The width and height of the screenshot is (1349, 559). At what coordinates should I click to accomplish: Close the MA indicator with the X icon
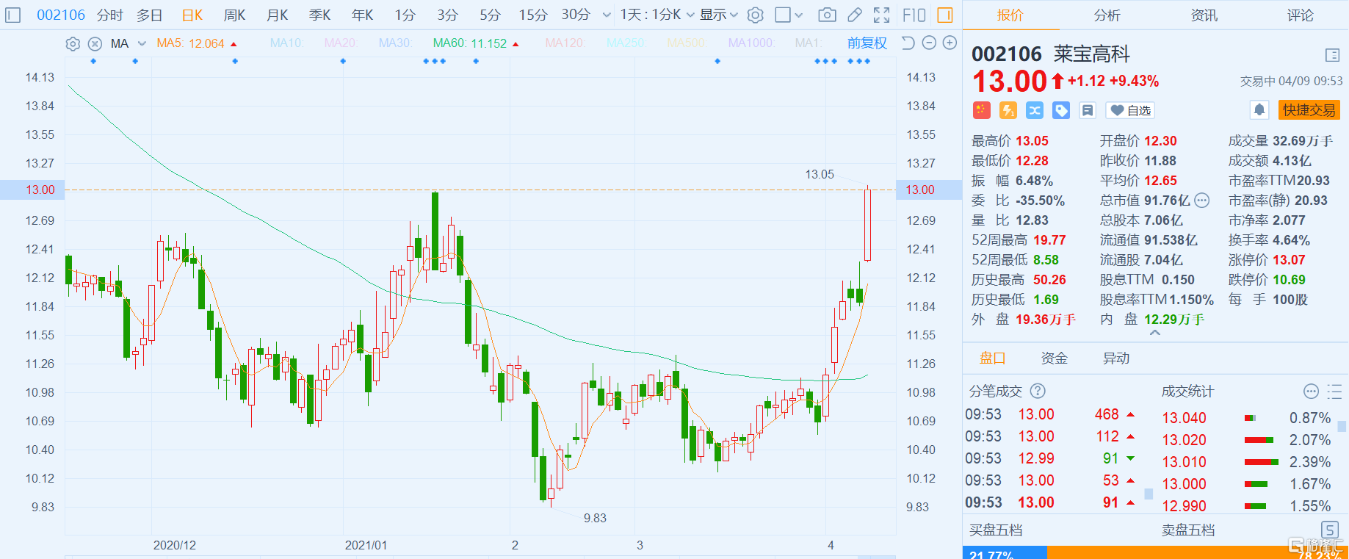click(x=95, y=44)
